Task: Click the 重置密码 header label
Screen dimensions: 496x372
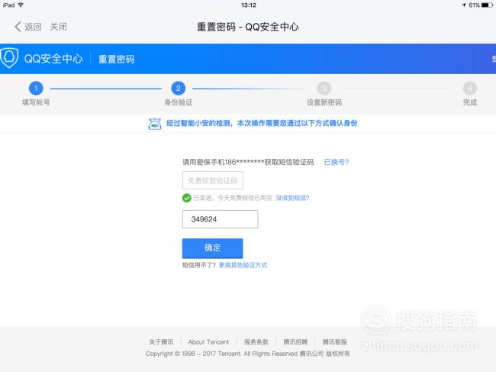Action: pyautogui.click(x=117, y=60)
